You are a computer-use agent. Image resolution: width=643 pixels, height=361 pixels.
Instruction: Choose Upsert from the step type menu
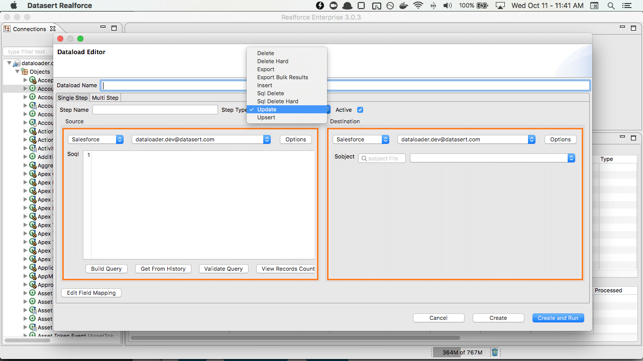(287, 117)
